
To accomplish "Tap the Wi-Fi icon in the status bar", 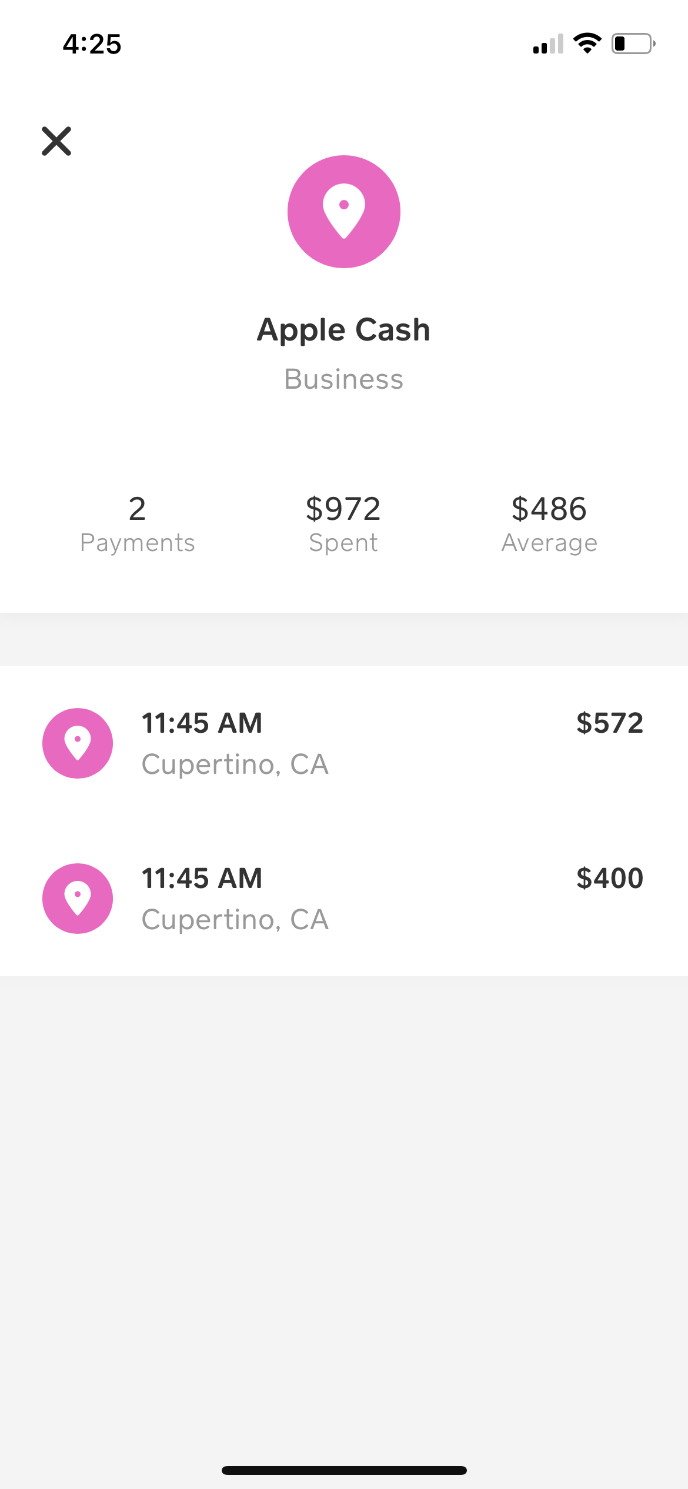I will [587, 44].
